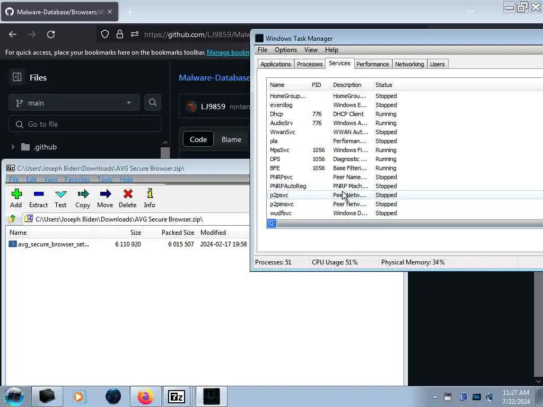
Task: Open Task Manager Options menu
Action: tap(286, 50)
